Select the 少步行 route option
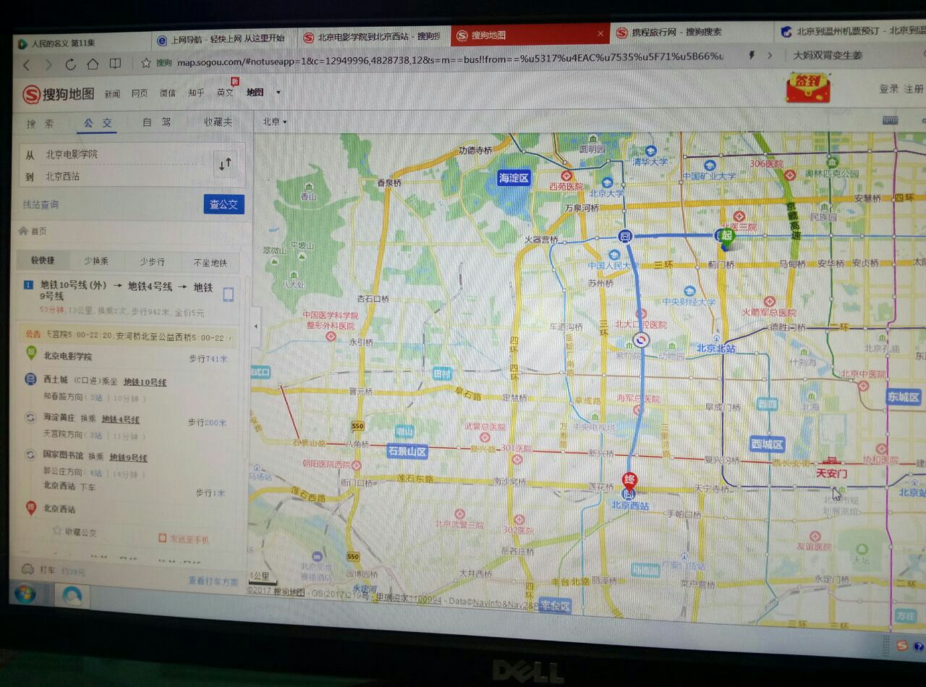This screenshot has width=926, height=687. pyautogui.click(x=153, y=262)
